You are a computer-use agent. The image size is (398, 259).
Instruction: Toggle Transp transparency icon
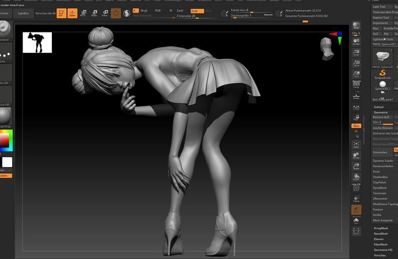[x=356, y=199]
